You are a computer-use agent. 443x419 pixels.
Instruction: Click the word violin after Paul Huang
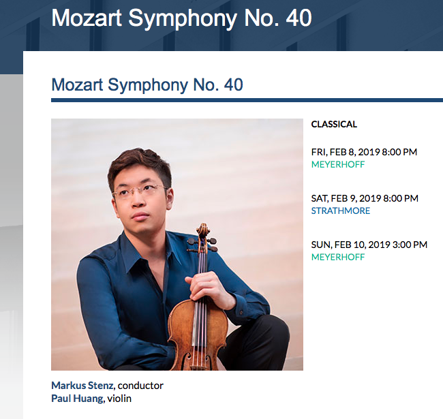119,398
